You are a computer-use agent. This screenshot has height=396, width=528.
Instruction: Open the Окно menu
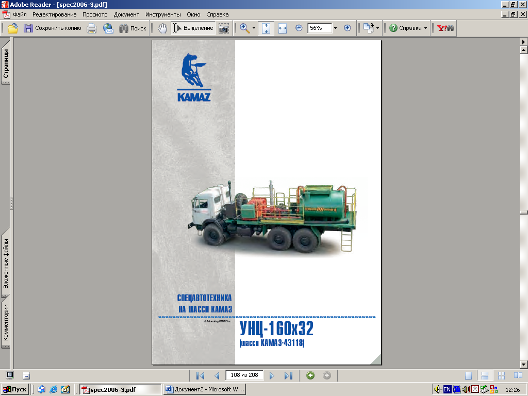tap(194, 14)
